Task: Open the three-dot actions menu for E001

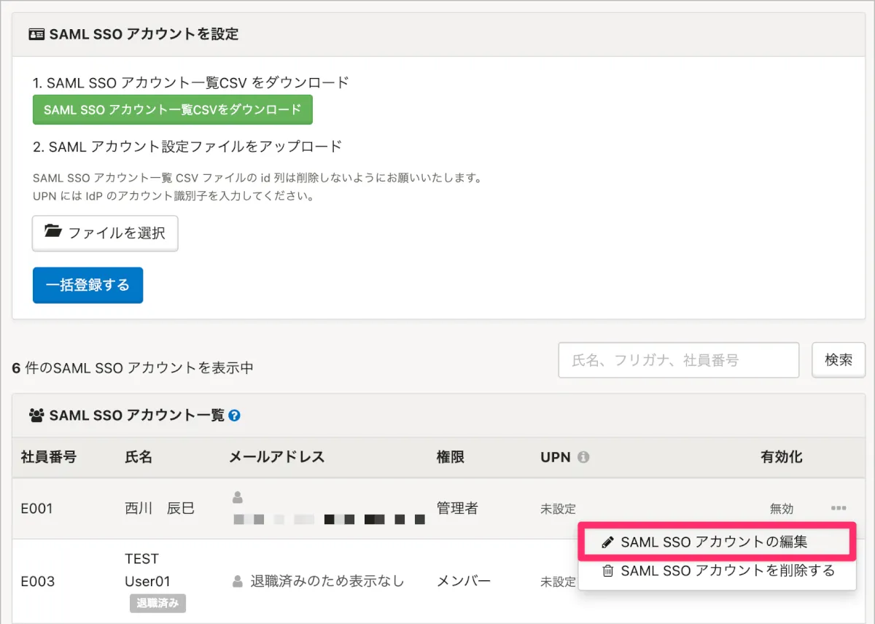Action: click(839, 508)
